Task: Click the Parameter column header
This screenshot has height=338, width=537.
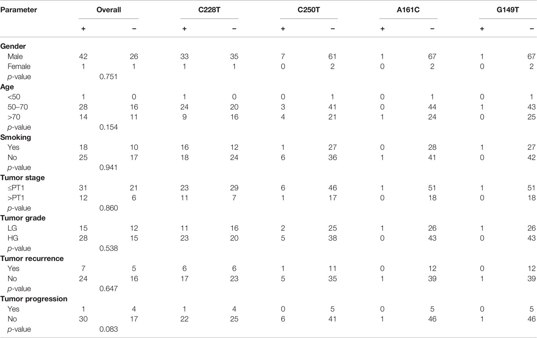Action: pyautogui.click(x=19, y=10)
